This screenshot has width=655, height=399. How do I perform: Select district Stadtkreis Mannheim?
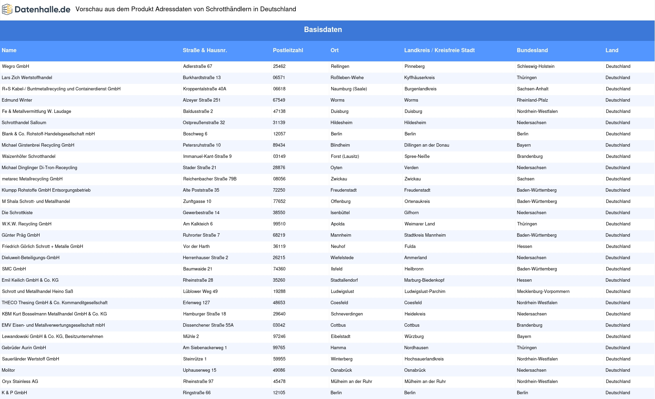(x=425, y=235)
